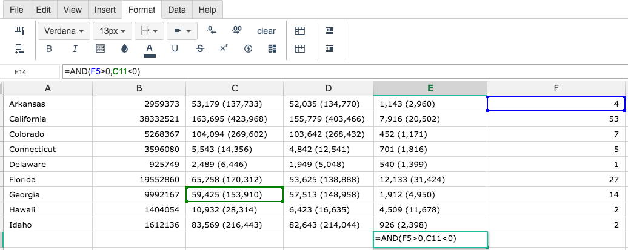
Task: Select the Georgia cell in column A
Action: coord(48,195)
